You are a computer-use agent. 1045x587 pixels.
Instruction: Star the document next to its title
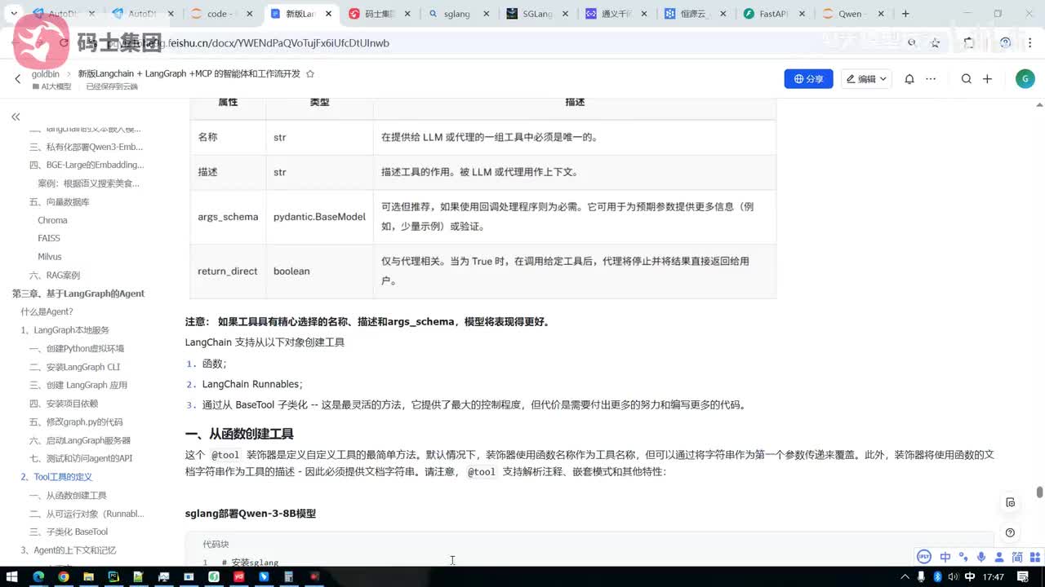(x=309, y=73)
